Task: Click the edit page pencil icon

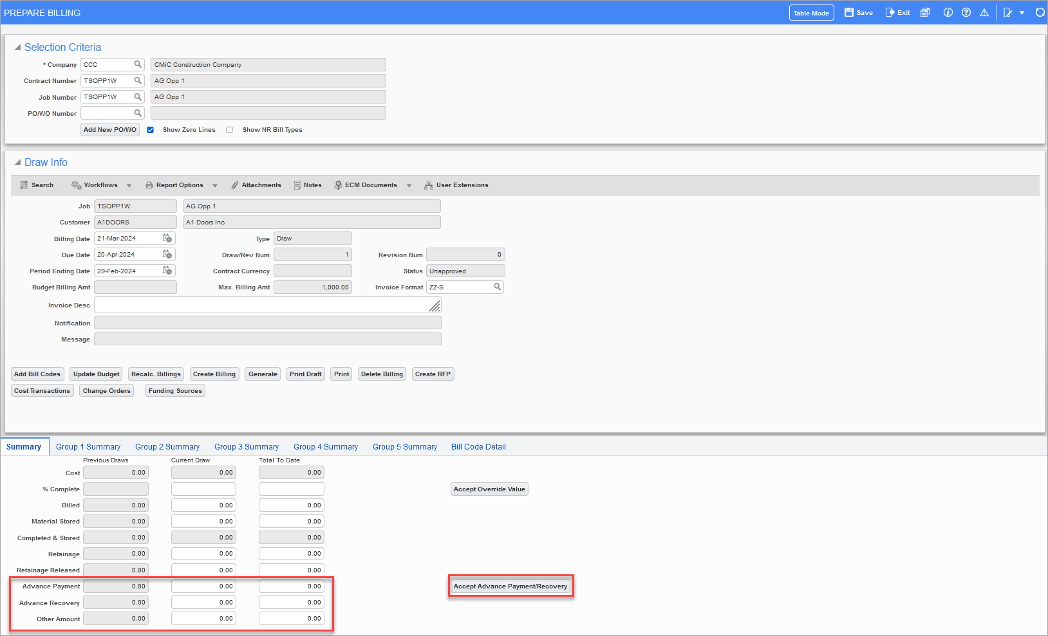Action: pos(1008,12)
